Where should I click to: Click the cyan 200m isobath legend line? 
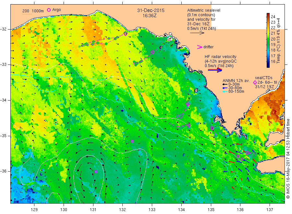[x=27, y=14]
